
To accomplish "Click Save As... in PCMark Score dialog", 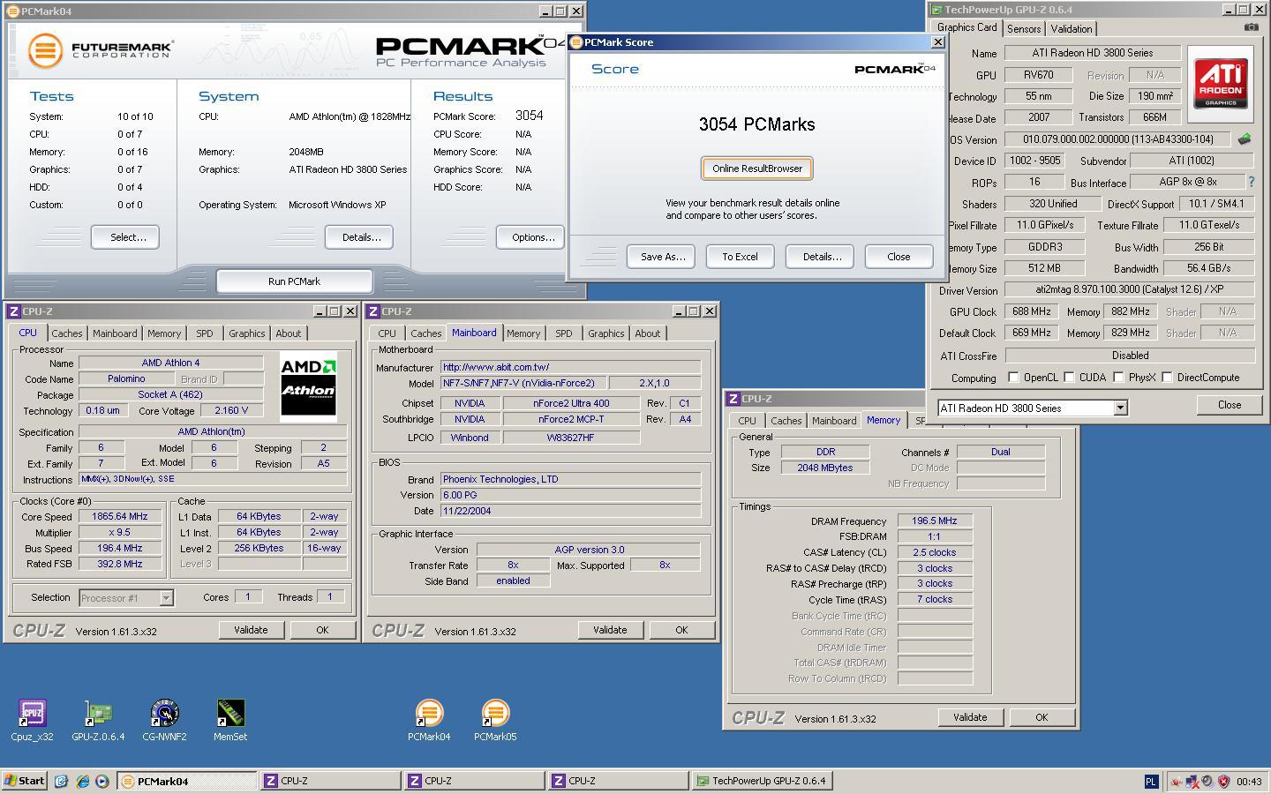I will (x=662, y=257).
